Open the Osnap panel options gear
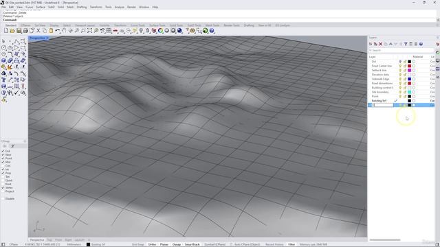 (25, 141)
